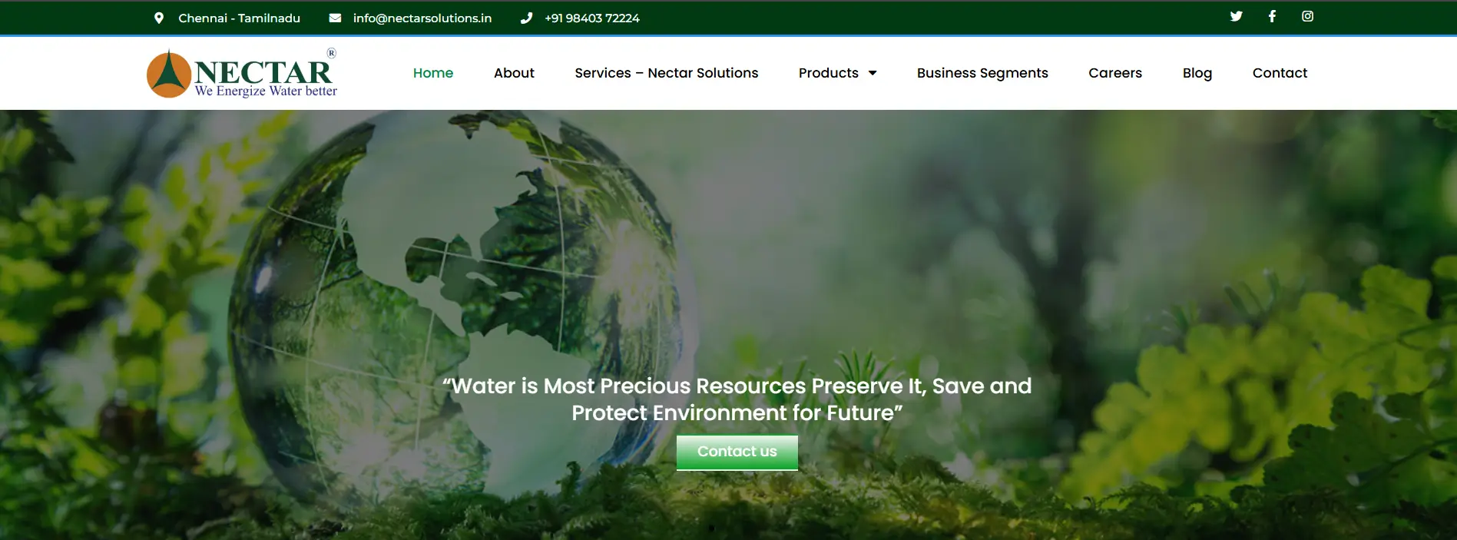Open the About page
The height and width of the screenshot is (540, 1457).
pyautogui.click(x=514, y=73)
